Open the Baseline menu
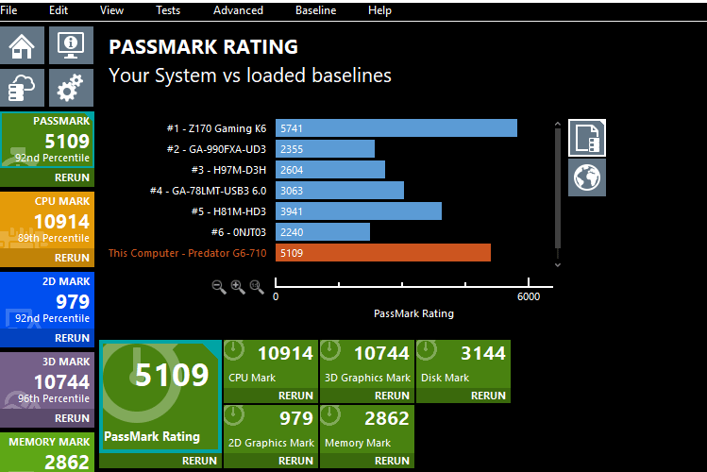 (x=315, y=10)
